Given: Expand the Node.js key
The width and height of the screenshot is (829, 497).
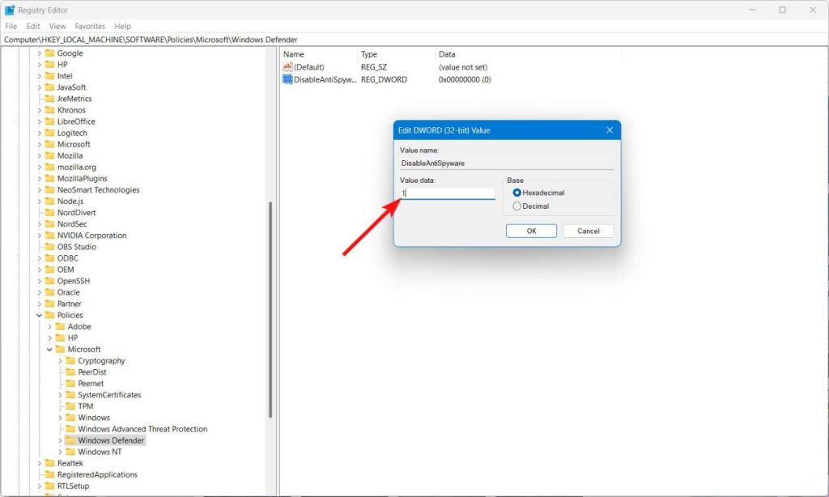Looking at the screenshot, I should (x=39, y=201).
